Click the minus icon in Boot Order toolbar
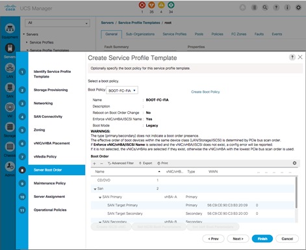Image resolution: width=306 pixels, height=250 pixels. pos(101,163)
